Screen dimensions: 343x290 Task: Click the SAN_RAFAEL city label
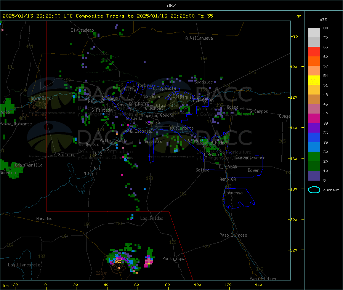[141, 104]
